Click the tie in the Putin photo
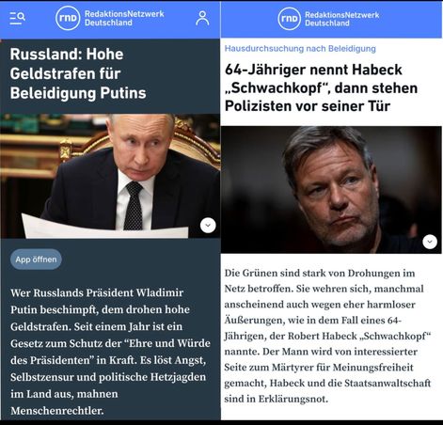The width and height of the screenshot is (443, 425). point(134,205)
